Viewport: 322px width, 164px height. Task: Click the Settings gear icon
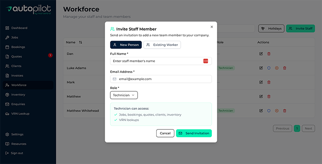pyautogui.click(x=7, y=135)
